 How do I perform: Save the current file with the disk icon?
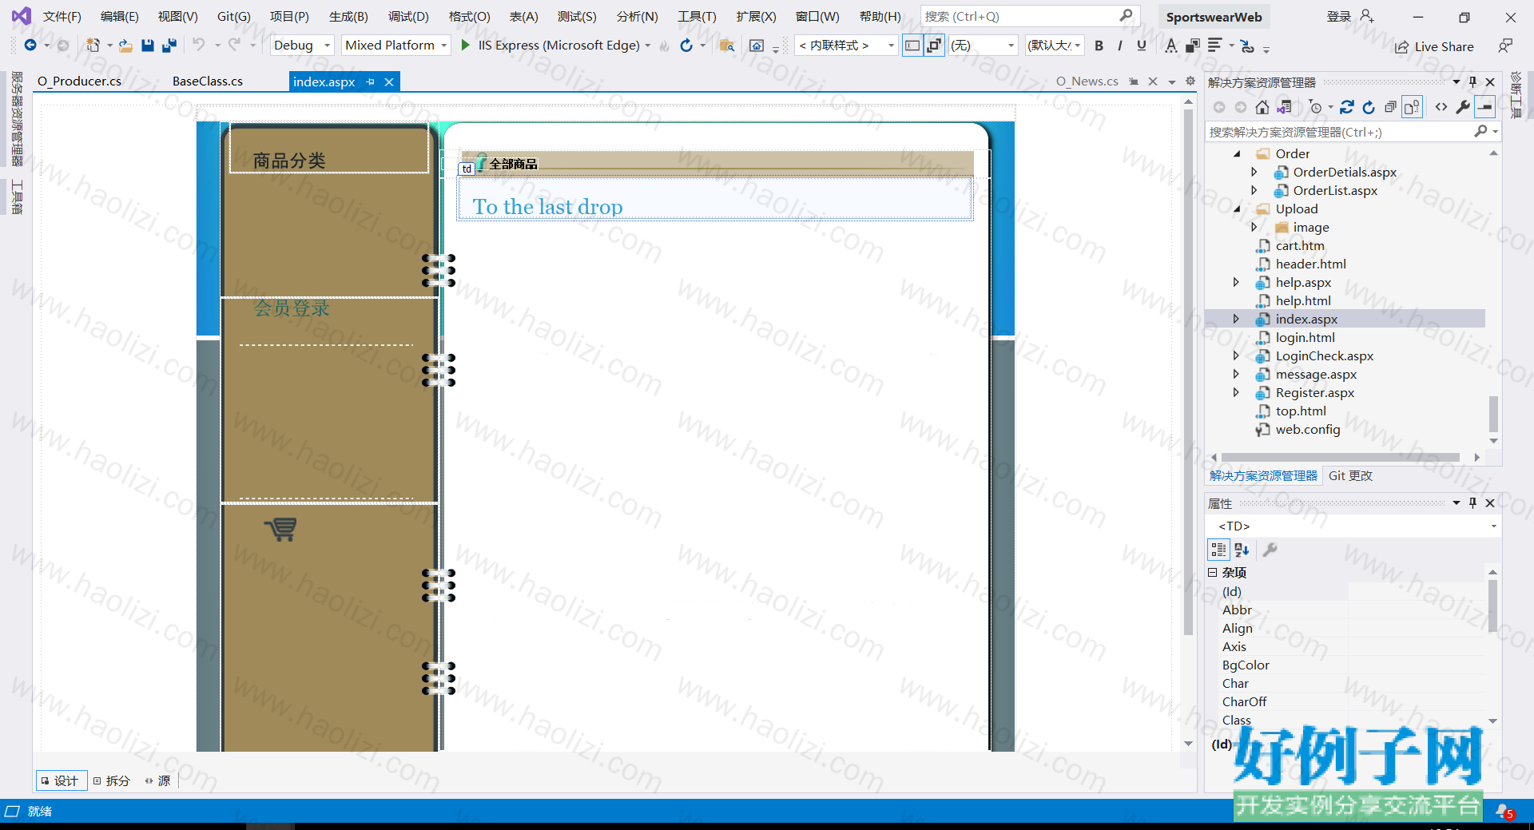[x=147, y=46]
